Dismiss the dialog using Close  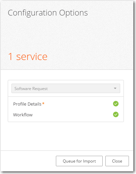pyautogui.click(x=117, y=161)
